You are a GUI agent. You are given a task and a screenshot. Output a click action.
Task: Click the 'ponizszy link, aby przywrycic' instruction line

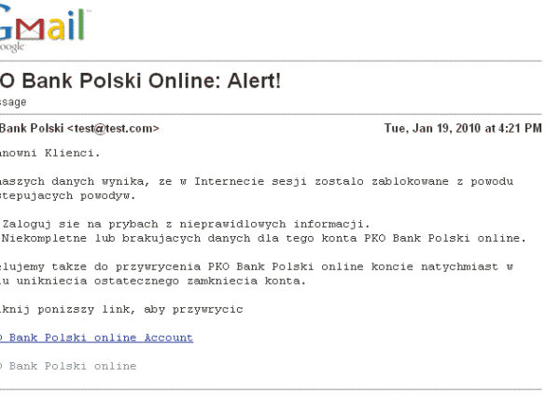click(x=121, y=309)
